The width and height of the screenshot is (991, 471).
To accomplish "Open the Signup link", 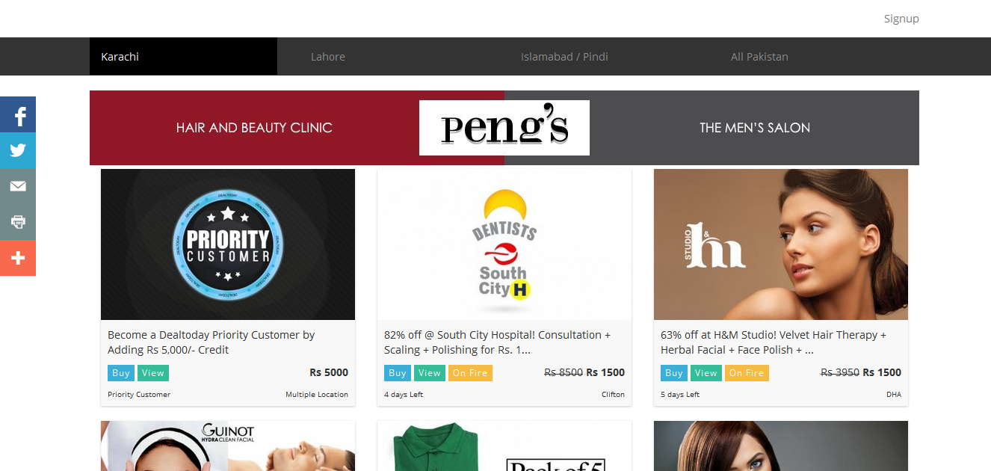I will pos(901,19).
